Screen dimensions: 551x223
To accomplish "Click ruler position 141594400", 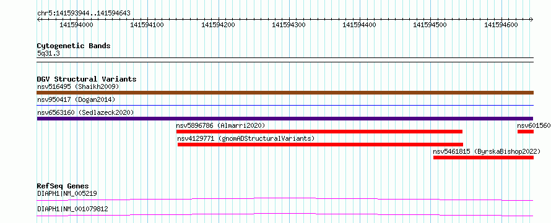I will [359, 25].
